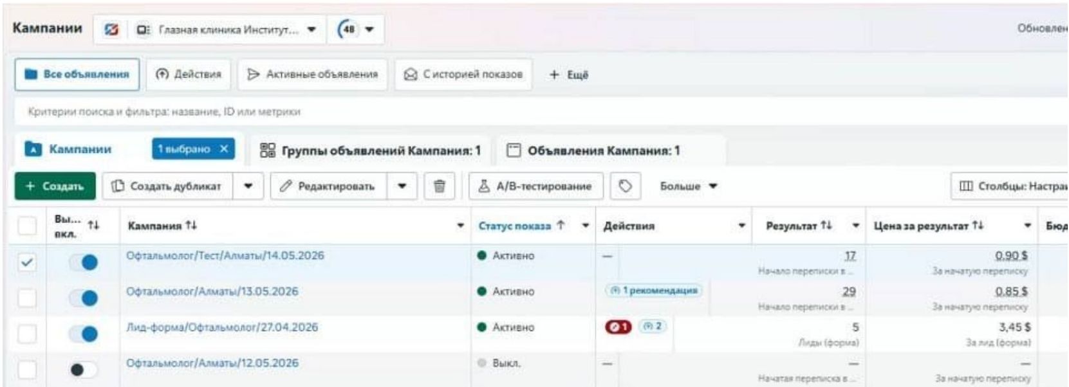
Task: Open Столбцы column settings
Action: 1010,186
